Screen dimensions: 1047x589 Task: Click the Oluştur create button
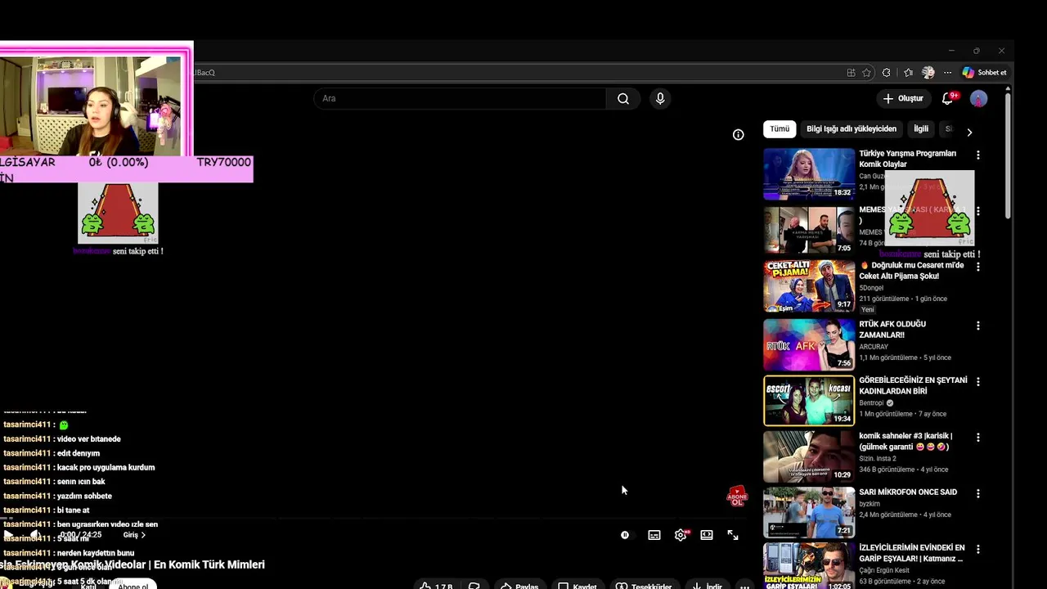pyautogui.click(x=903, y=98)
